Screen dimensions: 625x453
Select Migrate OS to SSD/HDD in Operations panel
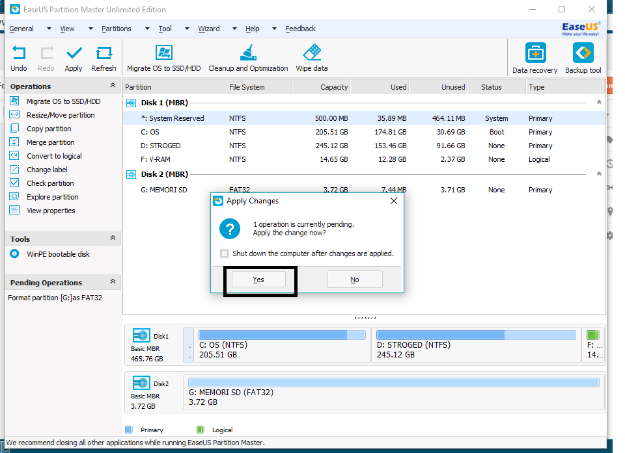point(63,101)
